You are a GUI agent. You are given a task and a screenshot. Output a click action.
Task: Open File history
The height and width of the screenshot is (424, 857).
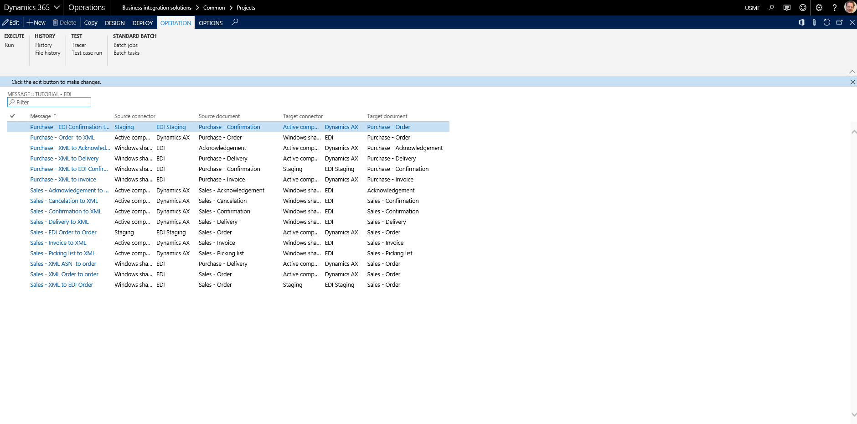pyautogui.click(x=48, y=53)
